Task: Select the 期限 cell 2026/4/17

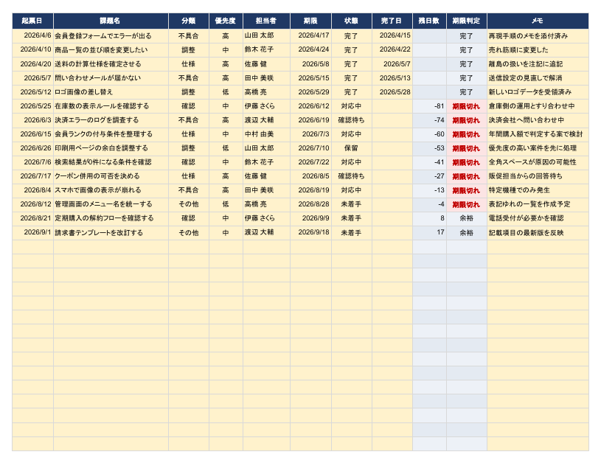Action: coord(310,36)
